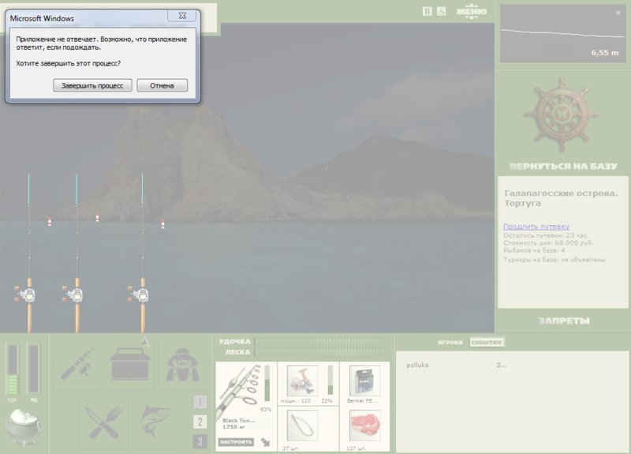
Task: Click the ship wheel icon
Action: coord(562,115)
